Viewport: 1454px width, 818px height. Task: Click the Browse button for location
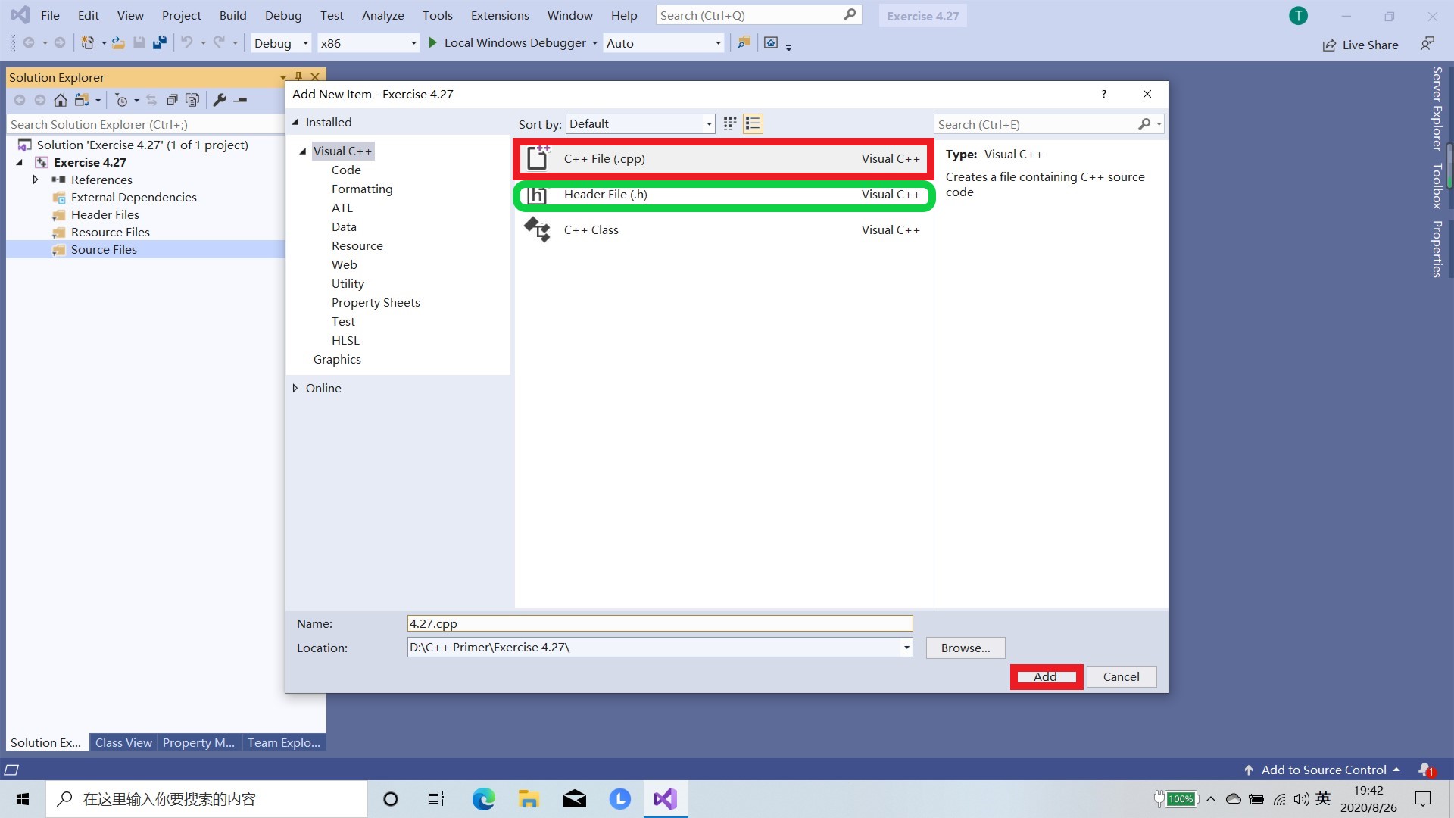click(x=965, y=648)
